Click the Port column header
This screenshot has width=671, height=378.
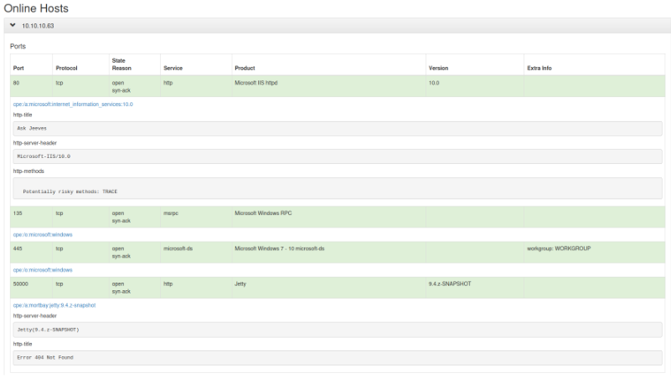[x=19, y=68]
